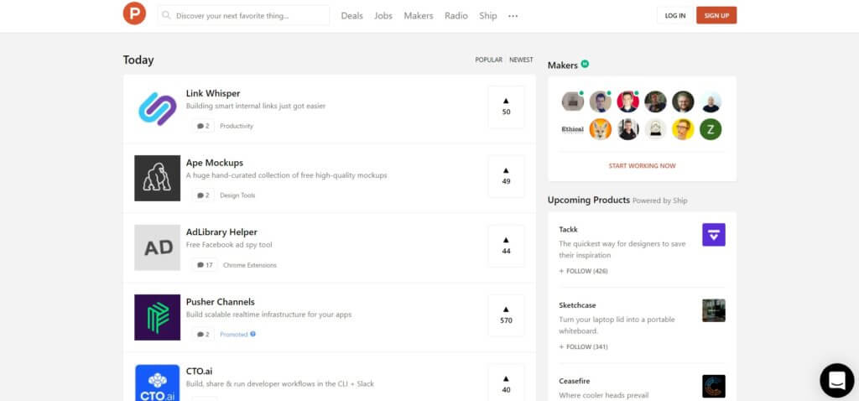Switch to the Newest tab
Image resolution: width=859 pixels, height=401 pixels.
(x=521, y=60)
